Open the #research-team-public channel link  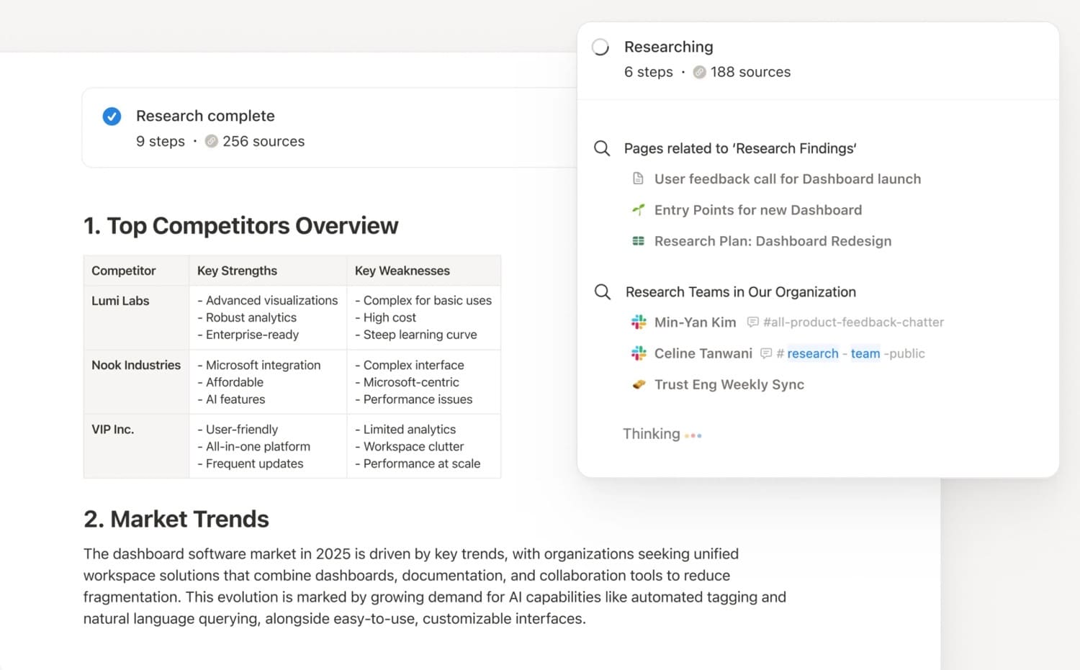click(x=850, y=353)
